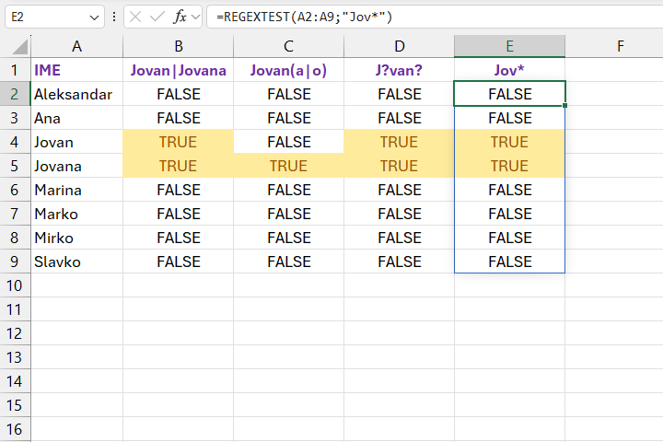The height and width of the screenshot is (442, 663).
Task: Click the three-dot Name Box resize handle
Action: tap(114, 17)
